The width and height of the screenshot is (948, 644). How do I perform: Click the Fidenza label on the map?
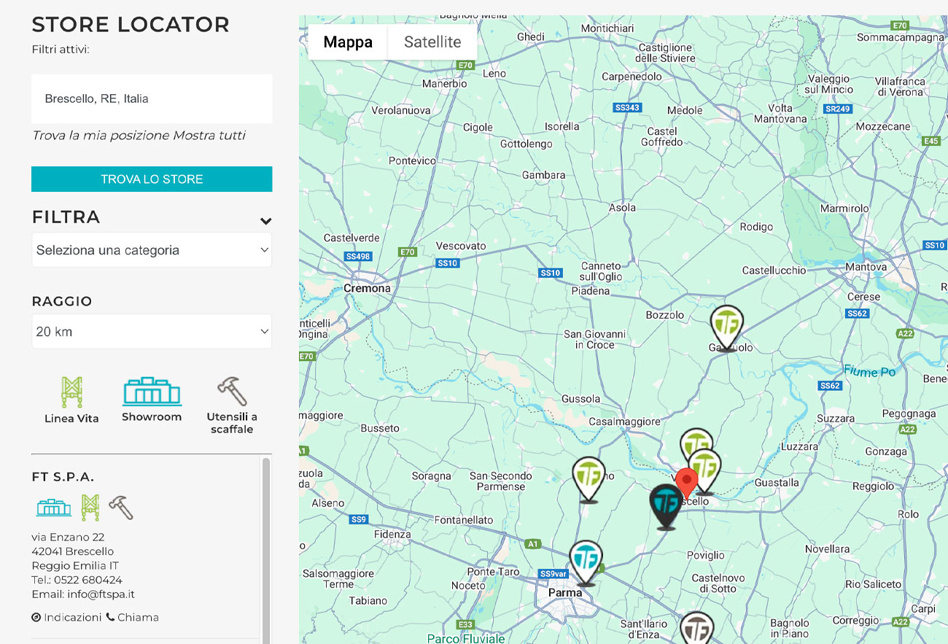pyautogui.click(x=392, y=534)
